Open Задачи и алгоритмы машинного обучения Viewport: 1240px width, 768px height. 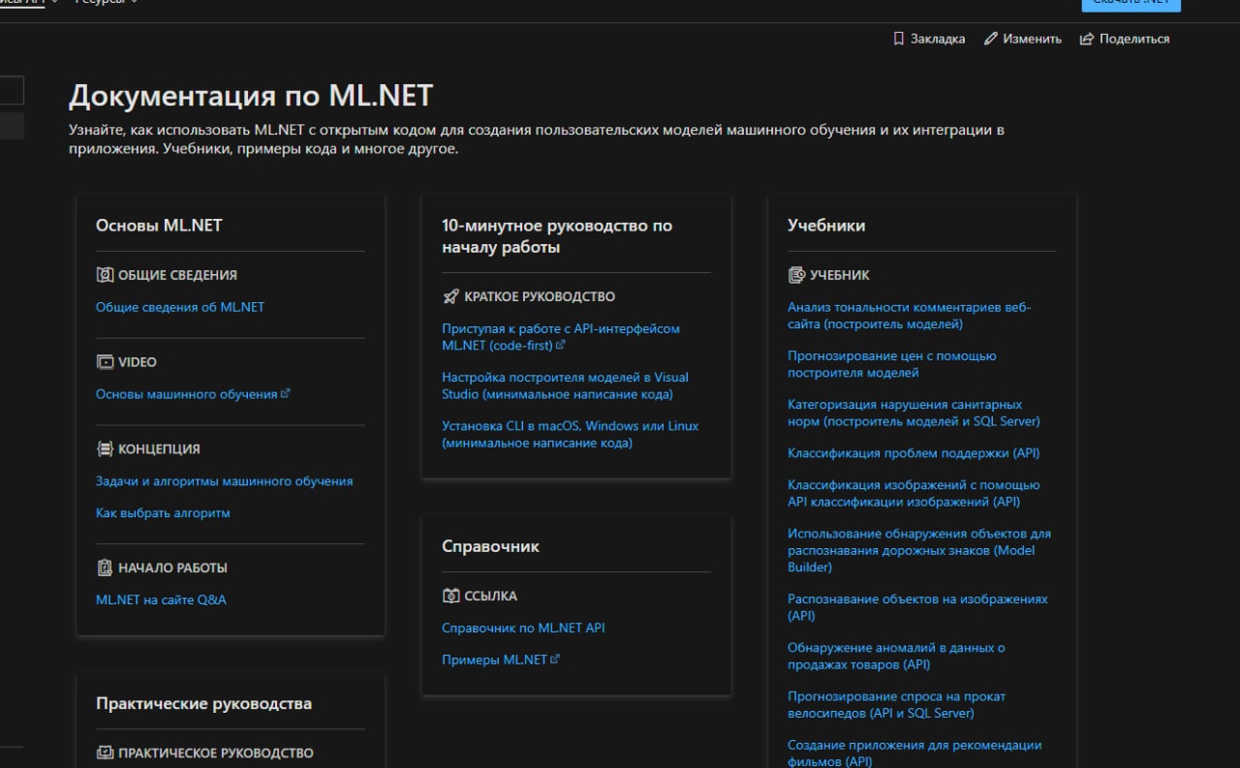(224, 481)
